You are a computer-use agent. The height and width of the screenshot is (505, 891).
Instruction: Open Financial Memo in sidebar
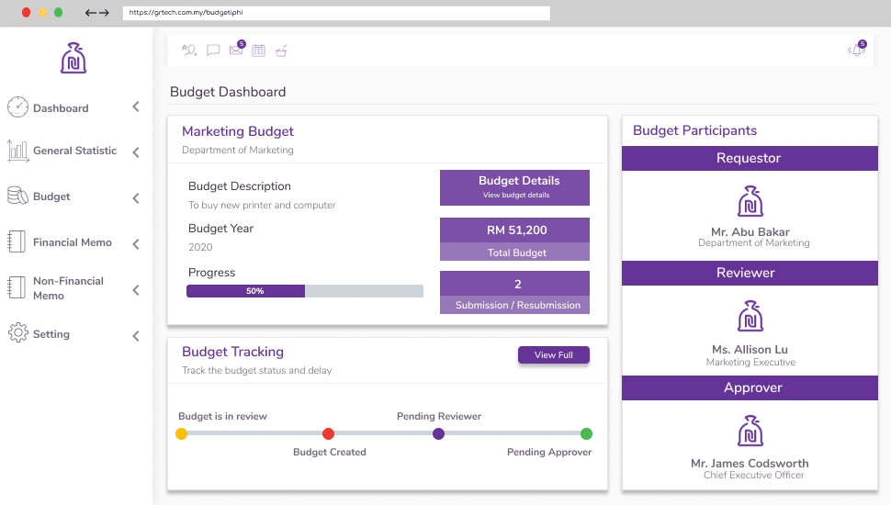tap(73, 242)
